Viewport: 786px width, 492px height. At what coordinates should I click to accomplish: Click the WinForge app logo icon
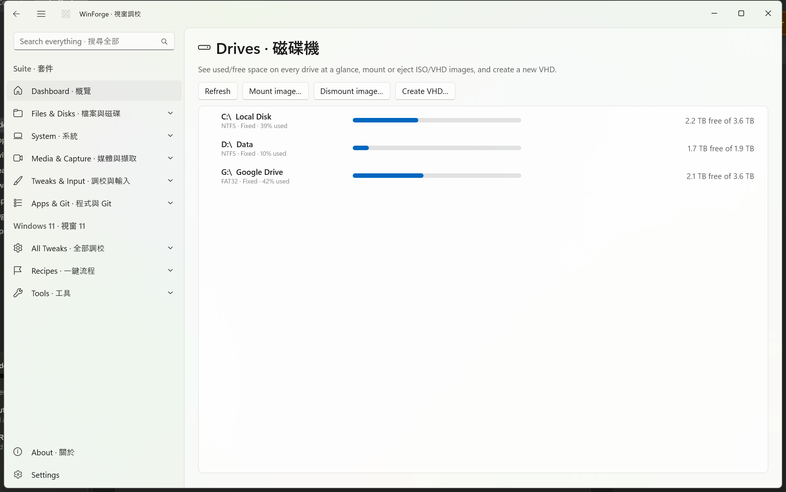(66, 14)
